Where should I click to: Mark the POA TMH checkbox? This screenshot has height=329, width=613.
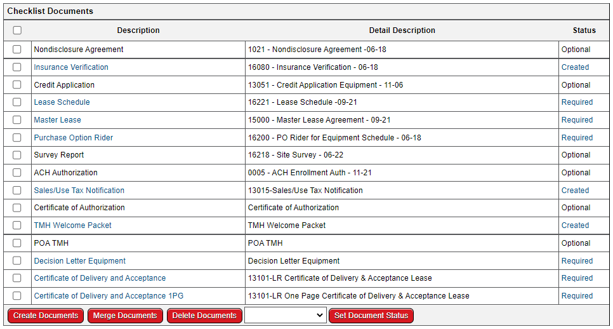17,243
